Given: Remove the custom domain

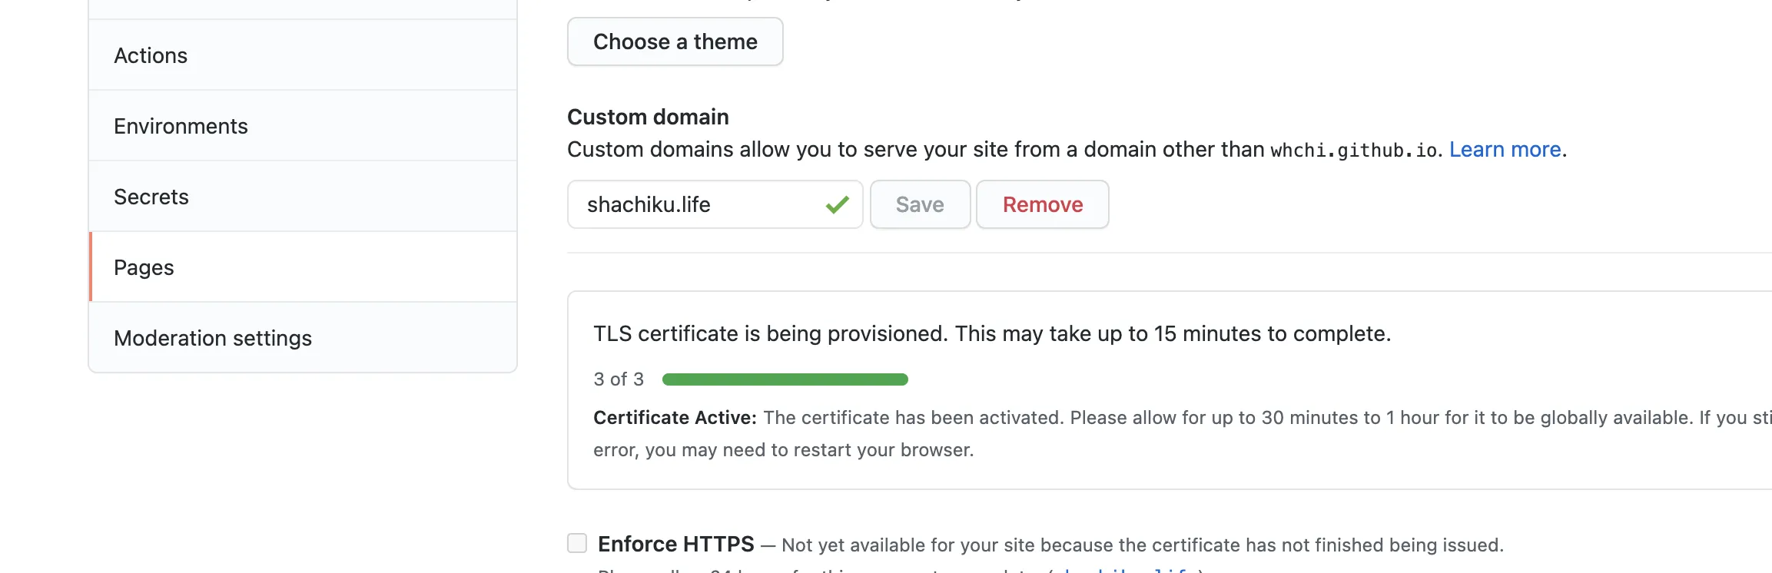Looking at the screenshot, I should point(1042,204).
